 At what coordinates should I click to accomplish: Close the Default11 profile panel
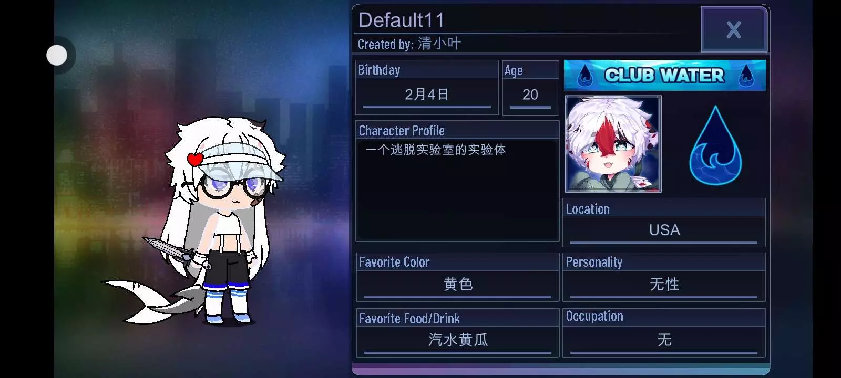point(734,29)
